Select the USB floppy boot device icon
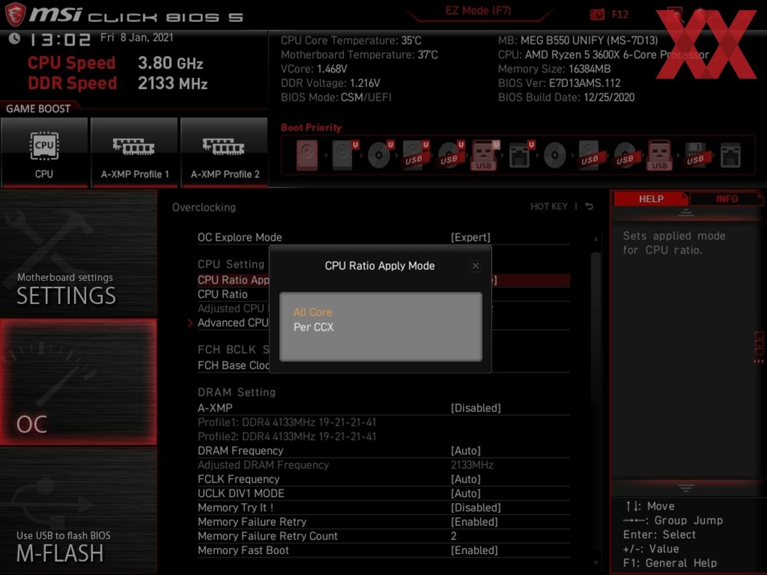Screen dimensions: 767x575 tap(695, 156)
